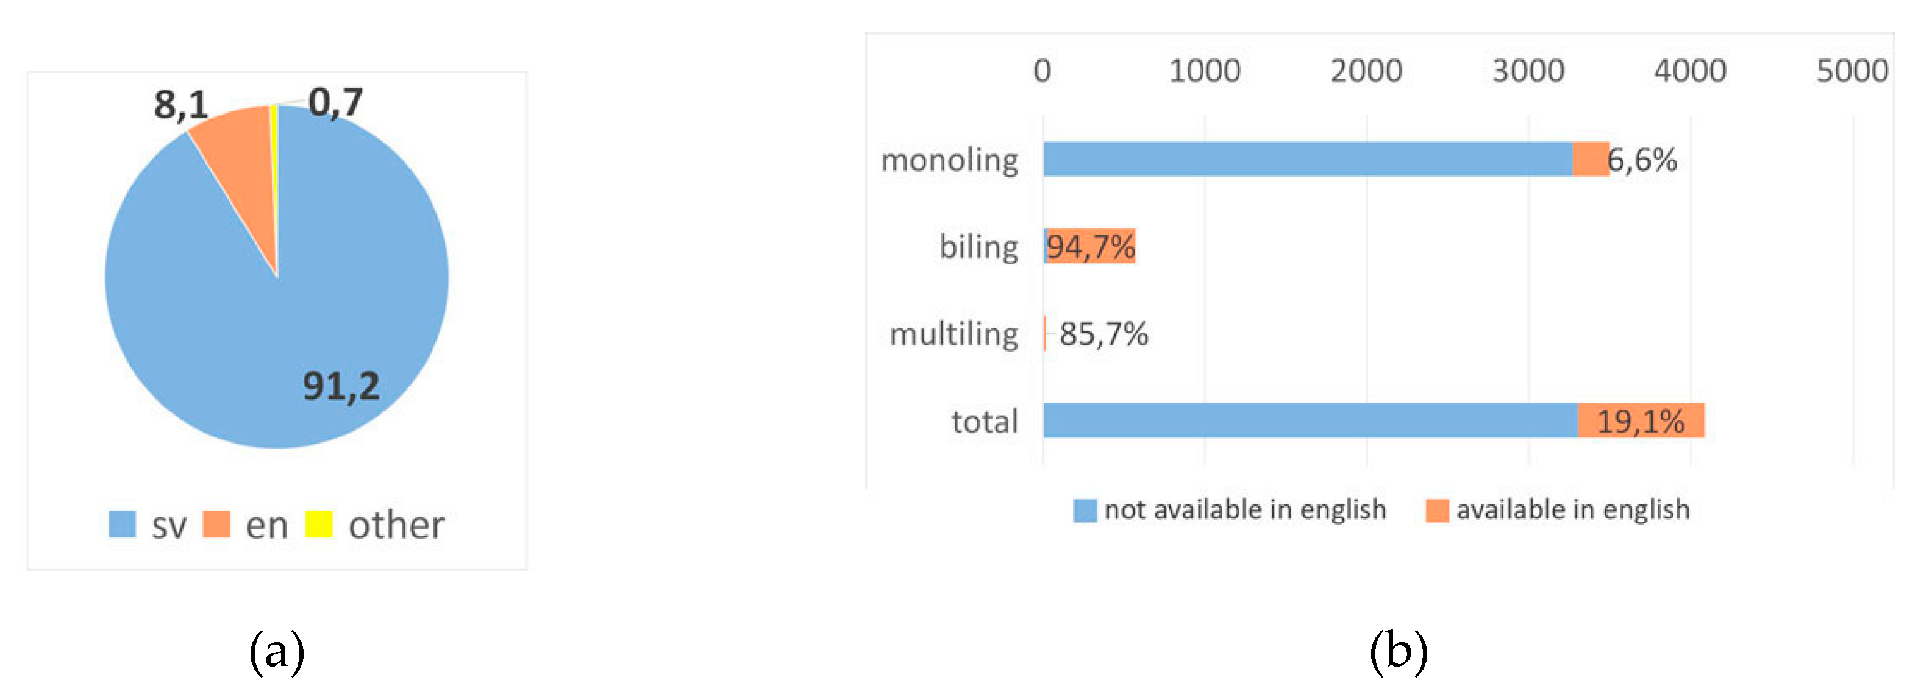Click the (a) subfigure caption

coord(277,651)
